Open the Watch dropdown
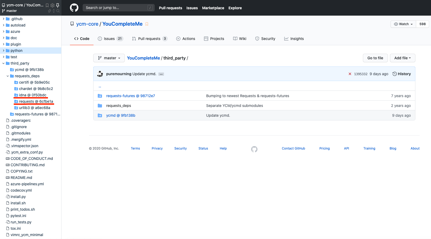This screenshot has width=431, height=239. pyautogui.click(x=403, y=24)
